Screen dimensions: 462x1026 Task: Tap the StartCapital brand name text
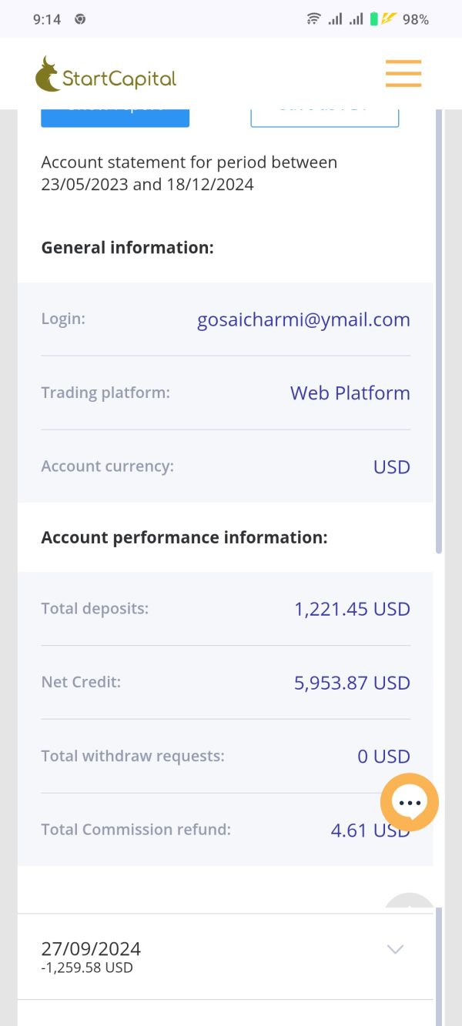click(119, 79)
